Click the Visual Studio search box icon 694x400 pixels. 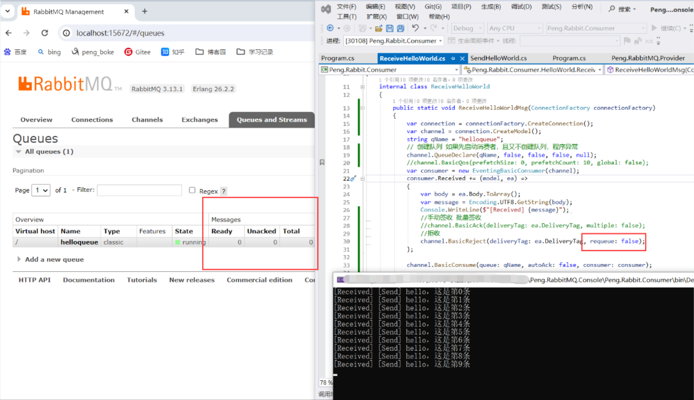[x=612, y=9]
